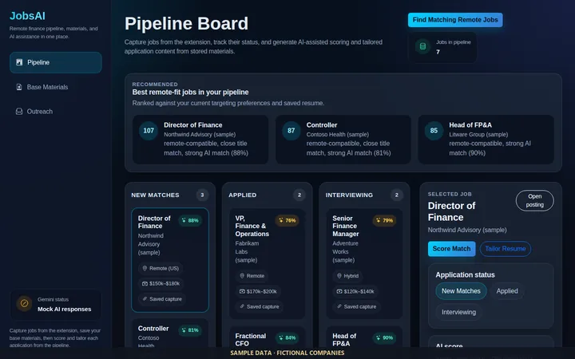The image size is (575, 359).
Task: Click the INTERVIEWING column header
Action: point(349,195)
